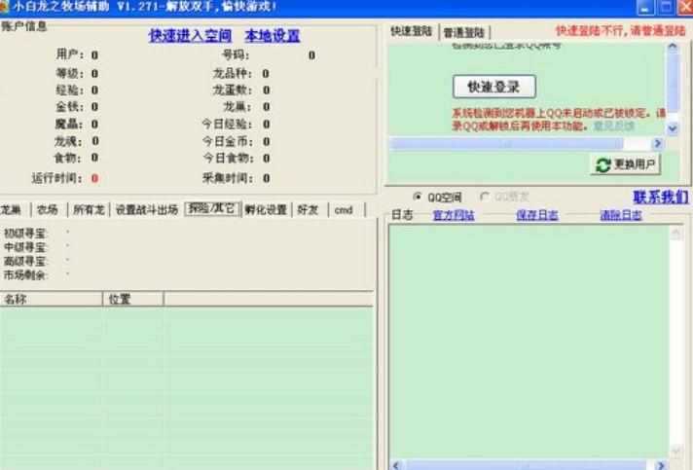Switch to the 设置战斗出场 tab
This screenshot has width=693, height=470.
[x=146, y=209]
